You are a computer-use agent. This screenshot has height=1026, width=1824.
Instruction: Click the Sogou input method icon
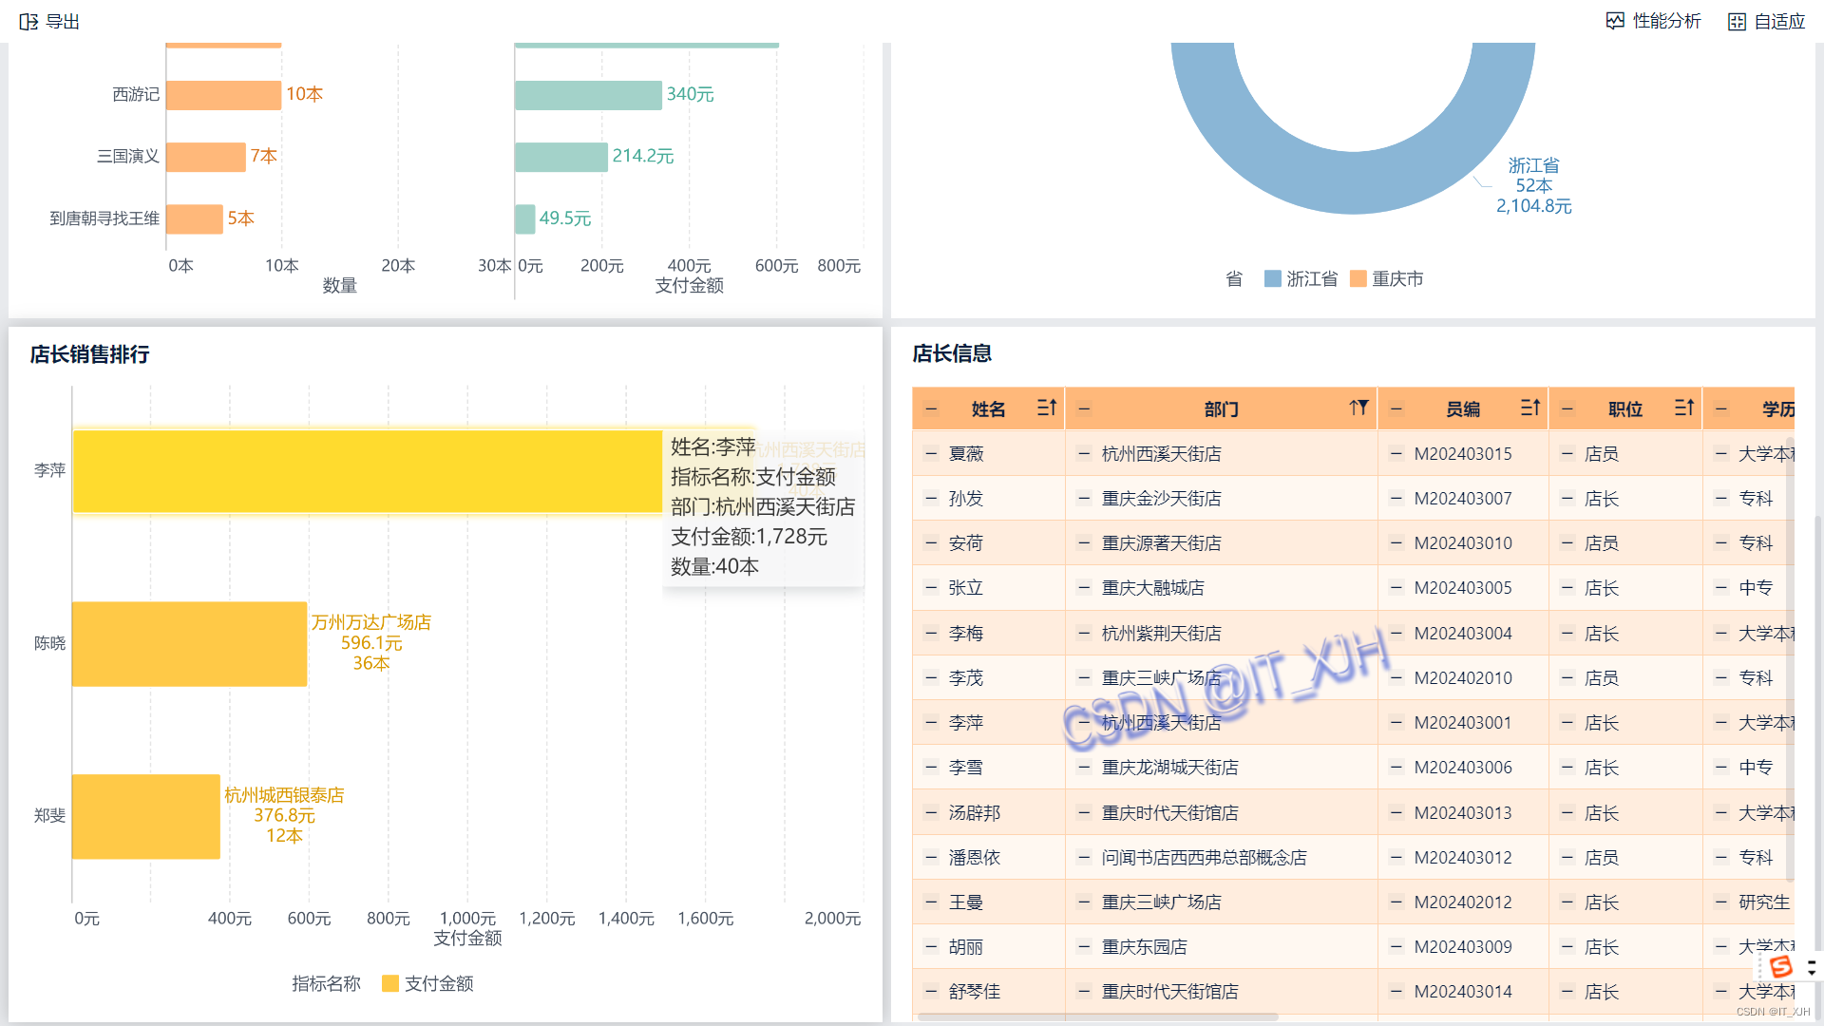click(x=1780, y=967)
